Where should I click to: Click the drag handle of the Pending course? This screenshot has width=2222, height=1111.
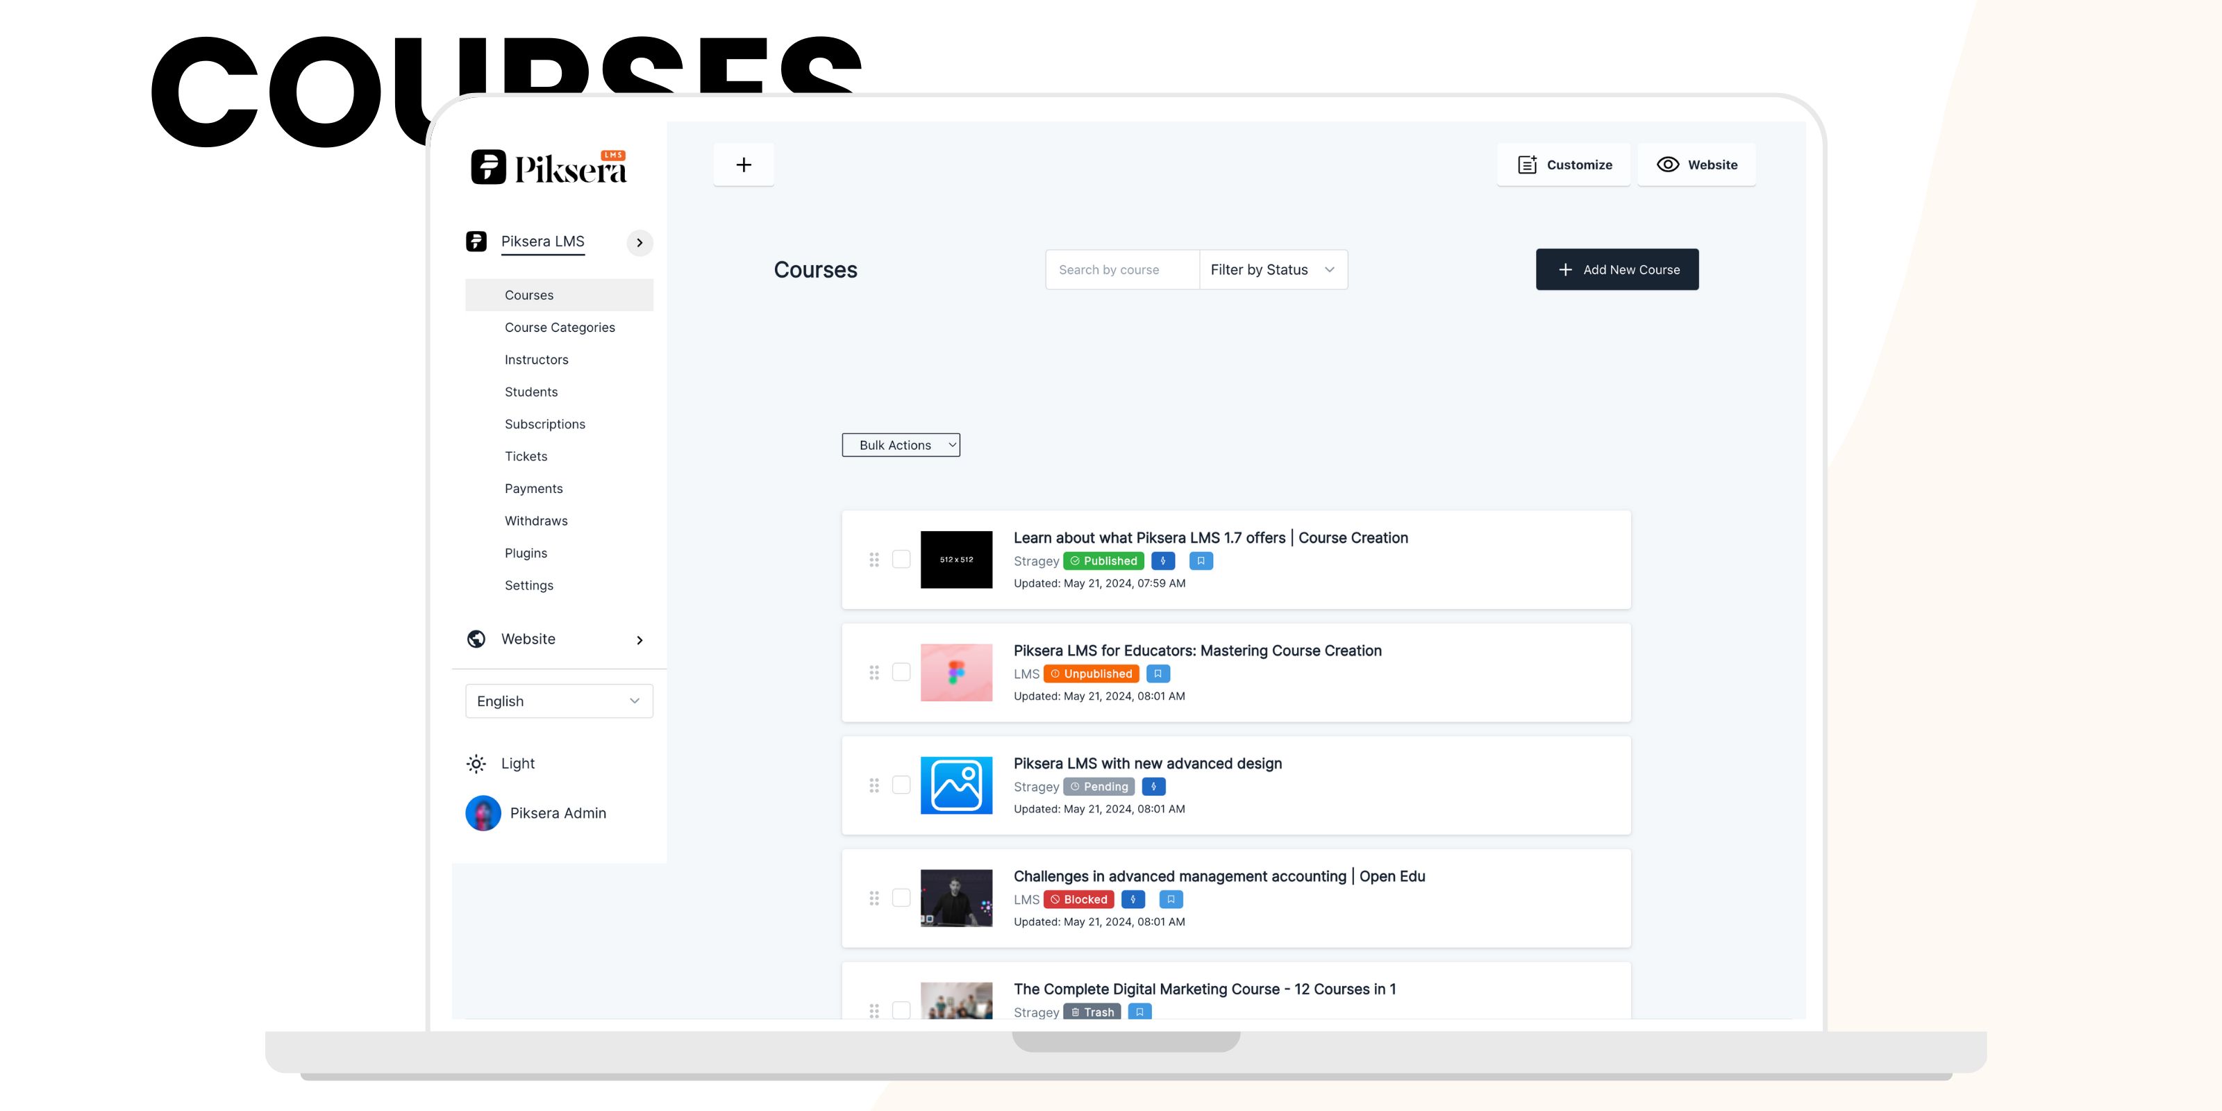point(874,785)
